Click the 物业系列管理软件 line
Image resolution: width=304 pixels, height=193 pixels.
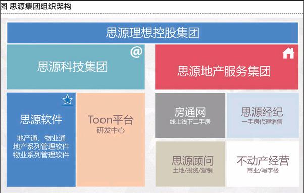(41, 155)
